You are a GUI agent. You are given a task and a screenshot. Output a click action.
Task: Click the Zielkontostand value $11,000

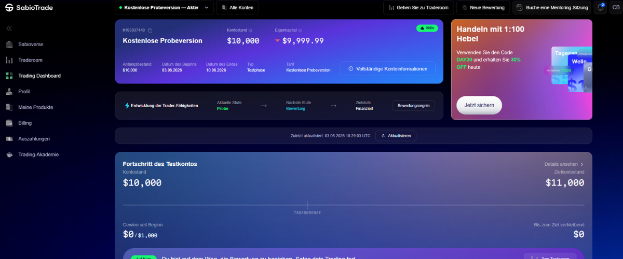pyautogui.click(x=565, y=183)
